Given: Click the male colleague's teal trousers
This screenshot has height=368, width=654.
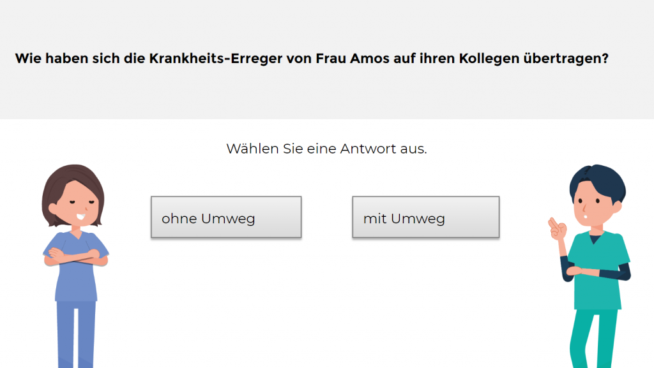Looking at the screenshot, I should (593, 338).
